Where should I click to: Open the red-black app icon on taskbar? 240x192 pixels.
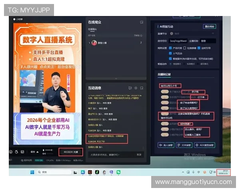click(x=90, y=172)
